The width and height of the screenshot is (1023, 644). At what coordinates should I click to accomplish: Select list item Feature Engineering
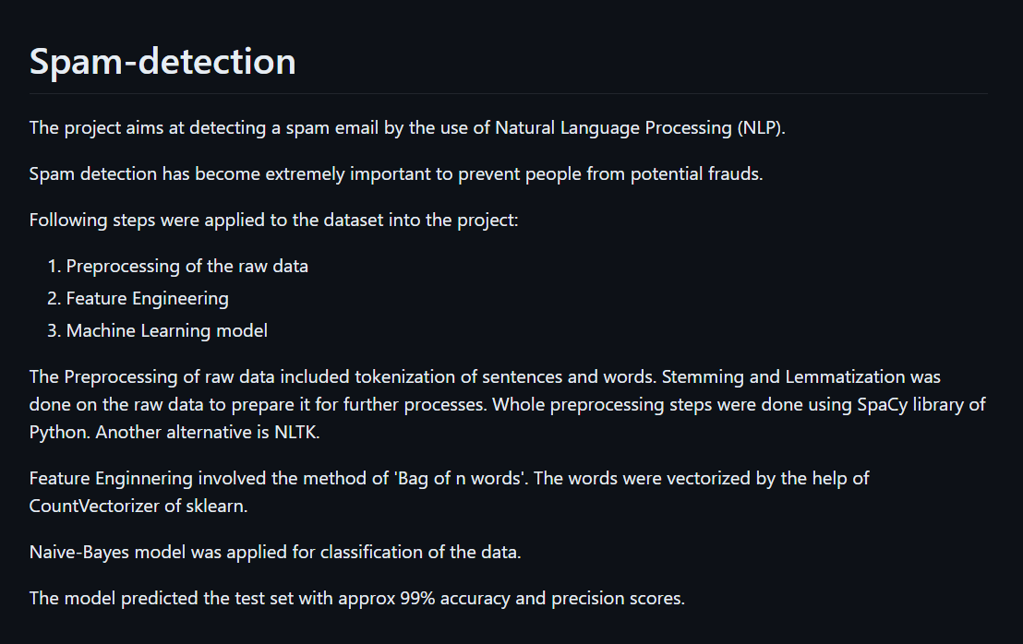pos(148,299)
